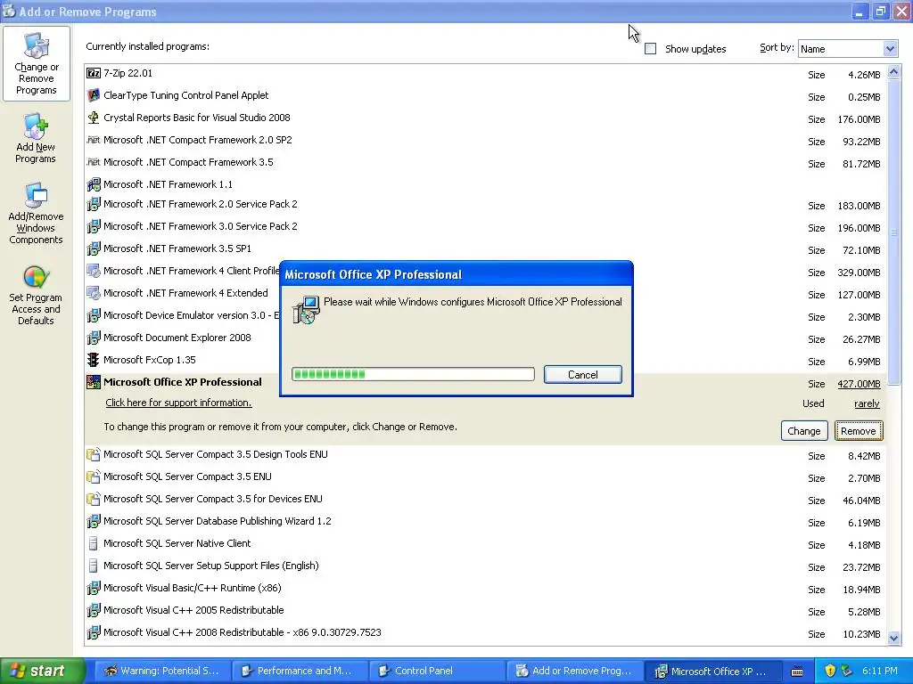Image resolution: width=913 pixels, height=684 pixels.
Task: Click the .NET Framework 4 Extended icon
Action: 93,293
